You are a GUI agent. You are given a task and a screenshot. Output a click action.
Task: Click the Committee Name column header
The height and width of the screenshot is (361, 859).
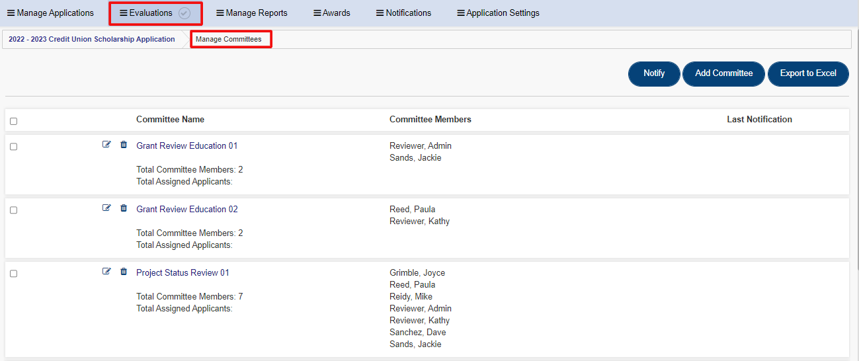[x=170, y=120]
